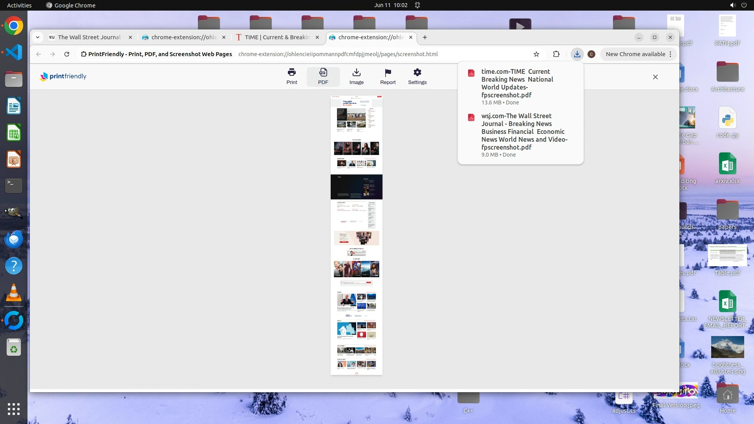Click the page screenshot preview thumbnail
The width and height of the screenshot is (754, 424).
click(356, 236)
